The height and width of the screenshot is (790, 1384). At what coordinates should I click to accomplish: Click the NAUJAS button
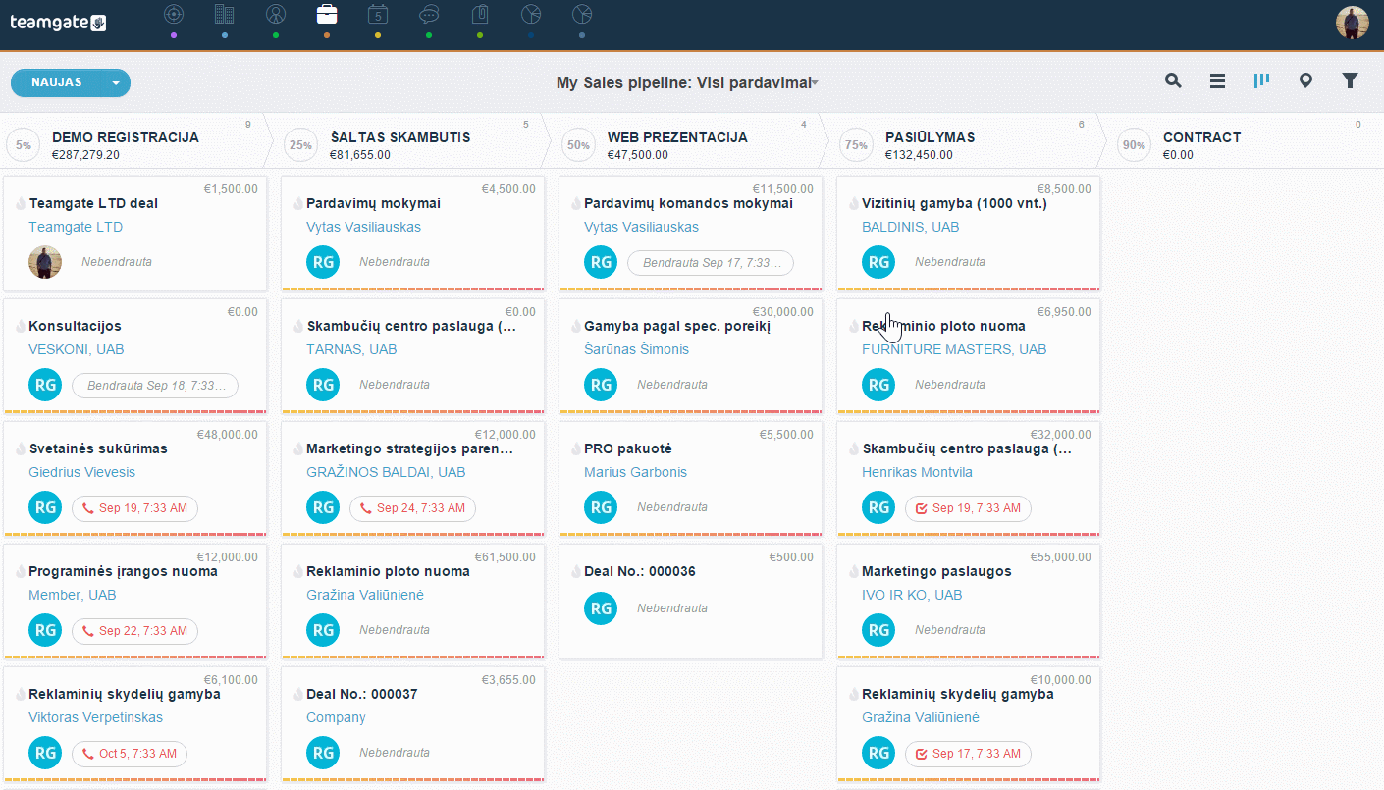click(x=57, y=83)
